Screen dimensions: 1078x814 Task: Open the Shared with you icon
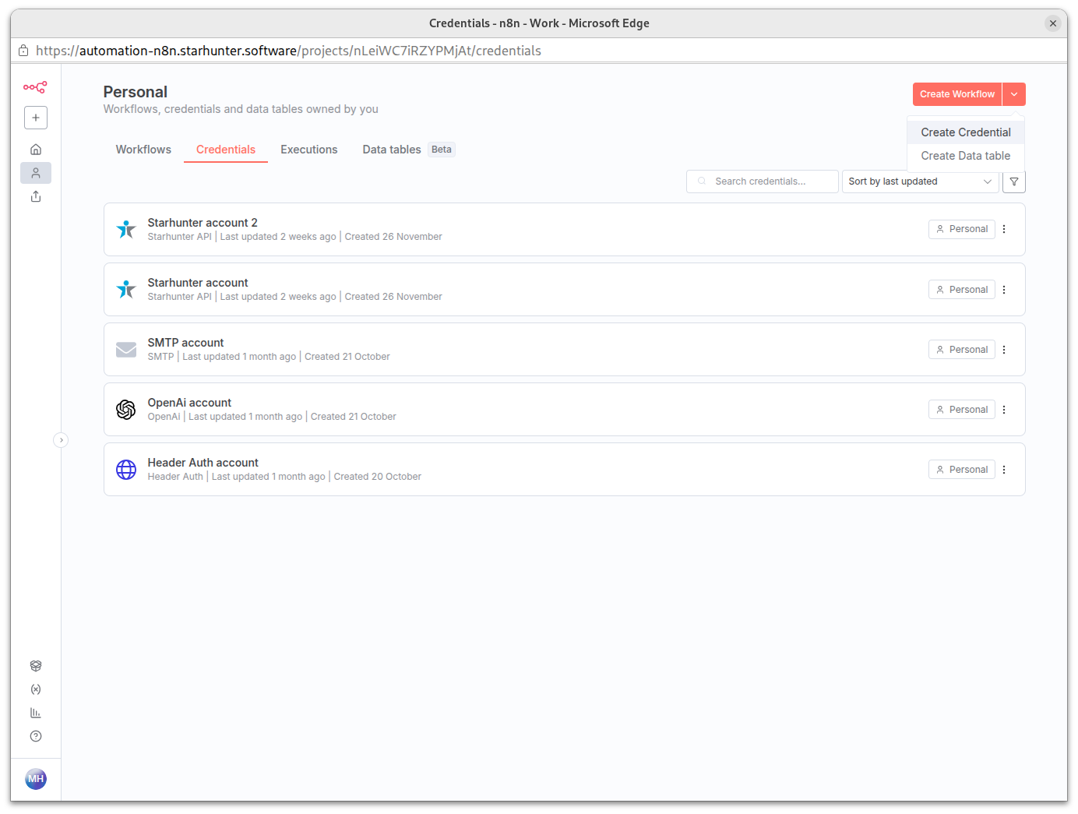36,196
